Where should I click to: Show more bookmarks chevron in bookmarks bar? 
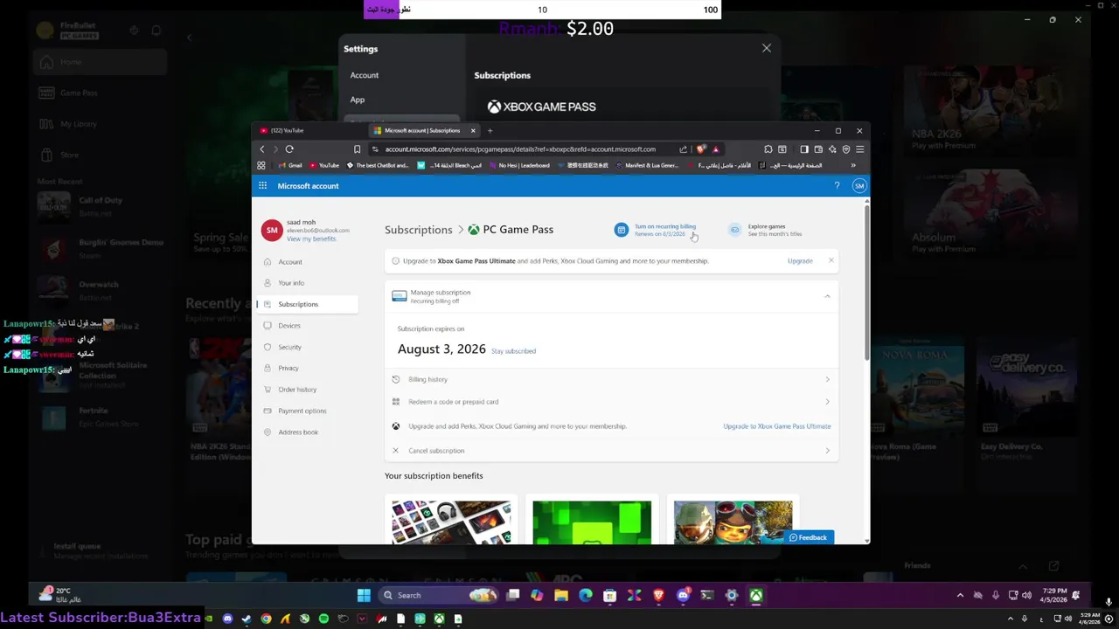(853, 165)
